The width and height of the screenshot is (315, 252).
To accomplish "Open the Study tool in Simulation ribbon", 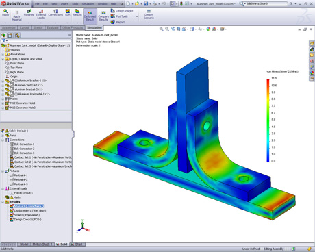I will (5, 13).
